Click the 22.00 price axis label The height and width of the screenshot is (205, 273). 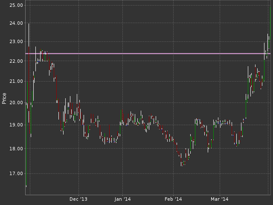pos(16,61)
